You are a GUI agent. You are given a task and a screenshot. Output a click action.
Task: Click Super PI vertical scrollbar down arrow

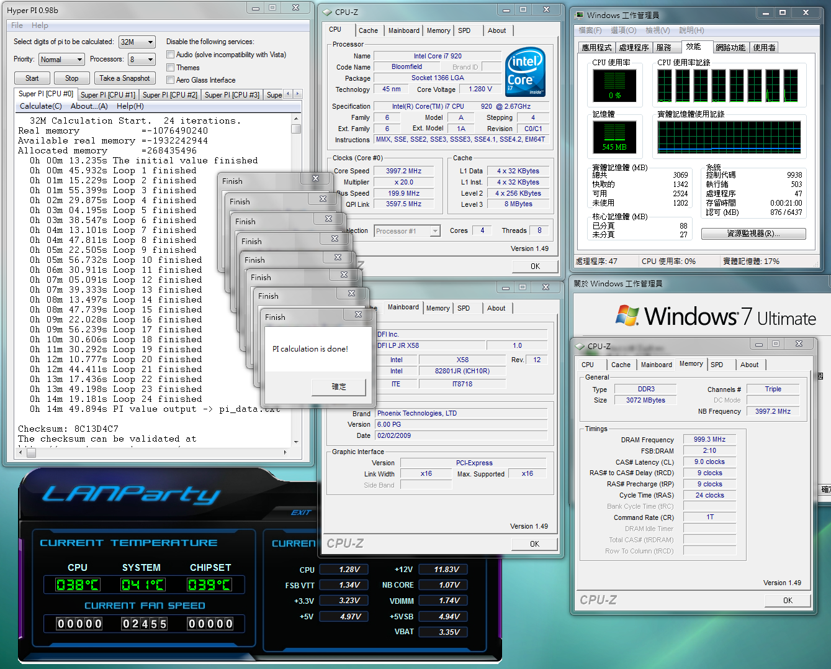coord(296,442)
